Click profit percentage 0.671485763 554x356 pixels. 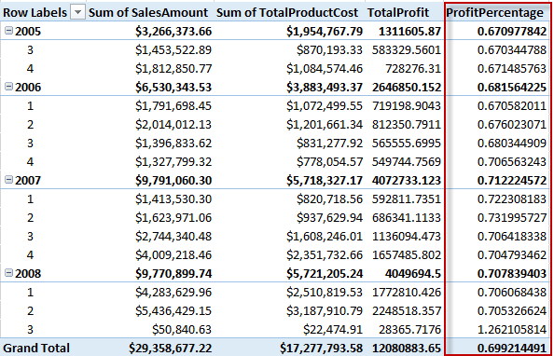[512, 69]
